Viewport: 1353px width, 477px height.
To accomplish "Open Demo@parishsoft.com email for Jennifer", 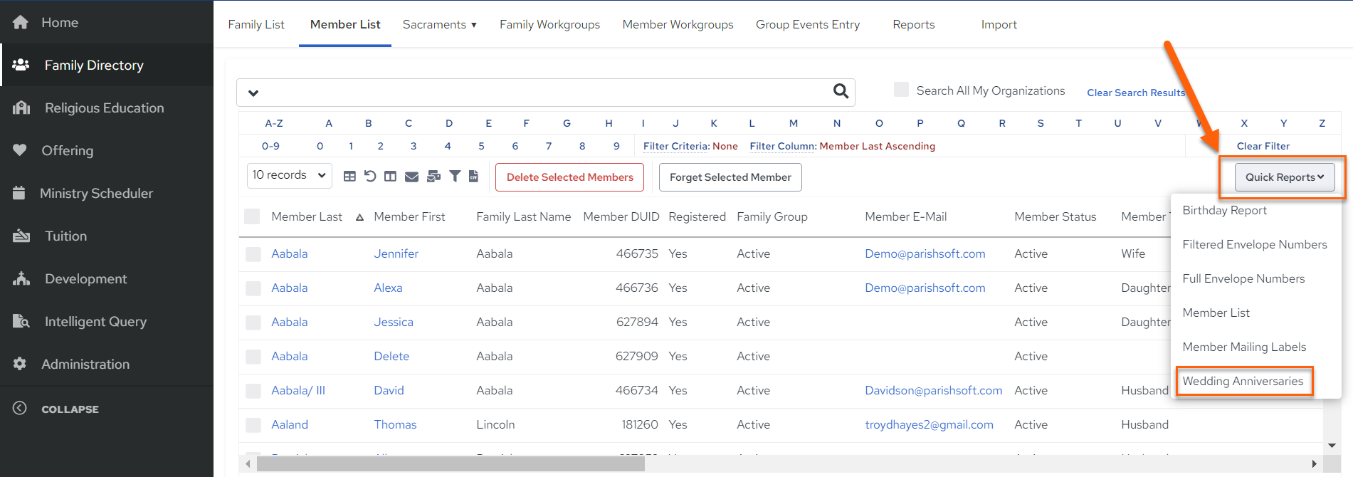I will [925, 253].
